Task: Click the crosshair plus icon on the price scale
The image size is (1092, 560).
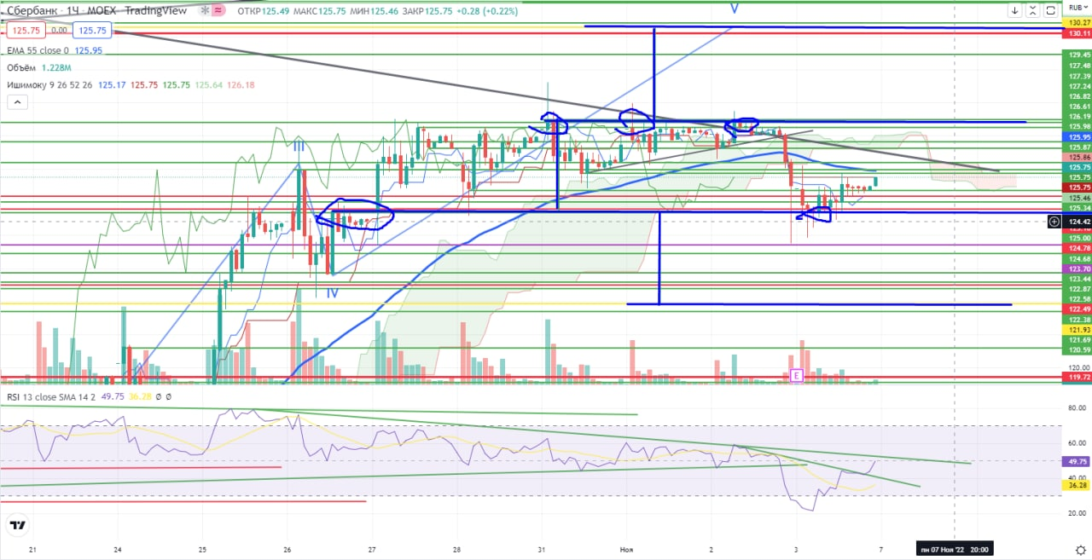Action: (x=1054, y=222)
